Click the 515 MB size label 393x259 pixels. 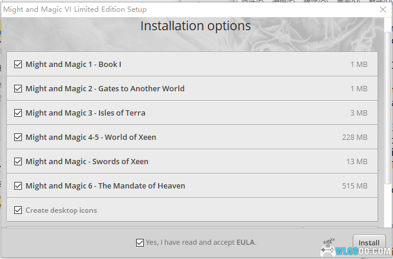[355, 186]
